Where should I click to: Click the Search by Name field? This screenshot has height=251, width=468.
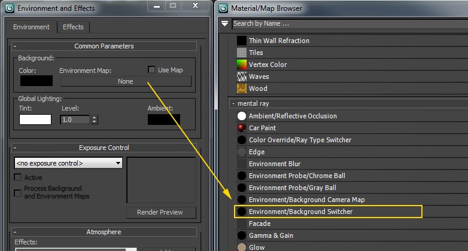(x=347, y=24)
